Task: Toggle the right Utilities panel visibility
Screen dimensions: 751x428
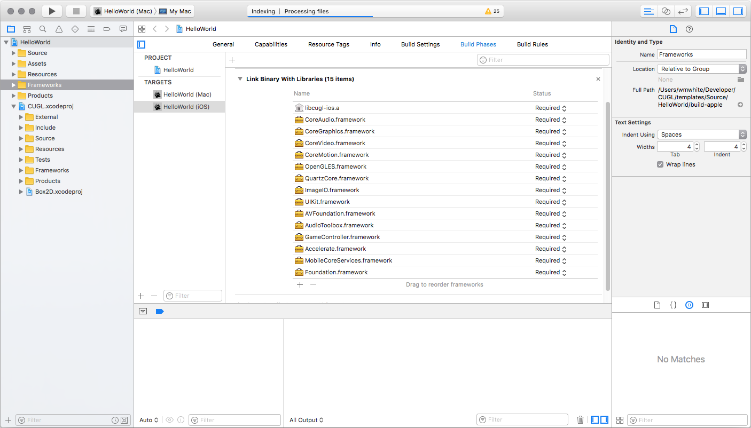Action: point(738,11)
